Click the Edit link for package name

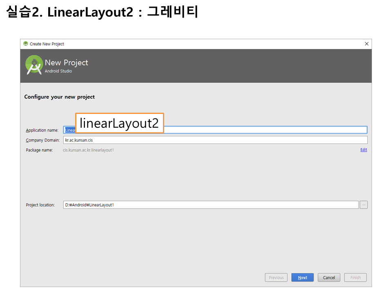point(363,150)
